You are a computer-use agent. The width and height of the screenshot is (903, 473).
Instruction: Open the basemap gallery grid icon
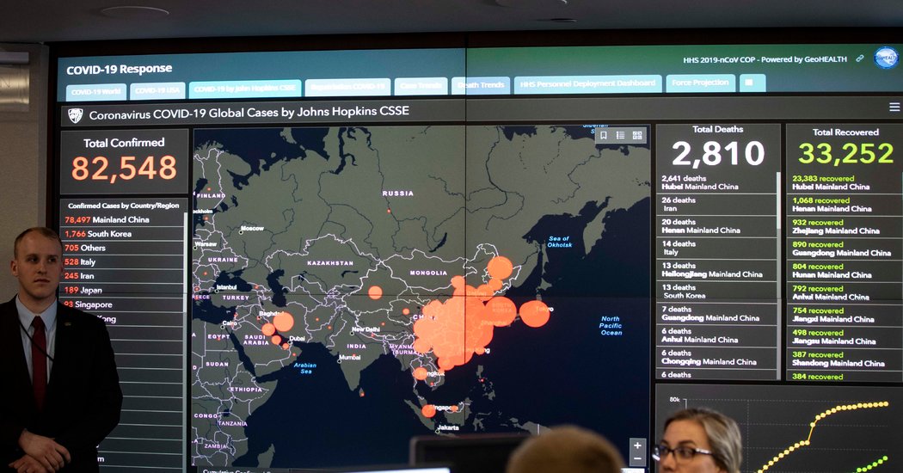(637, 135)
